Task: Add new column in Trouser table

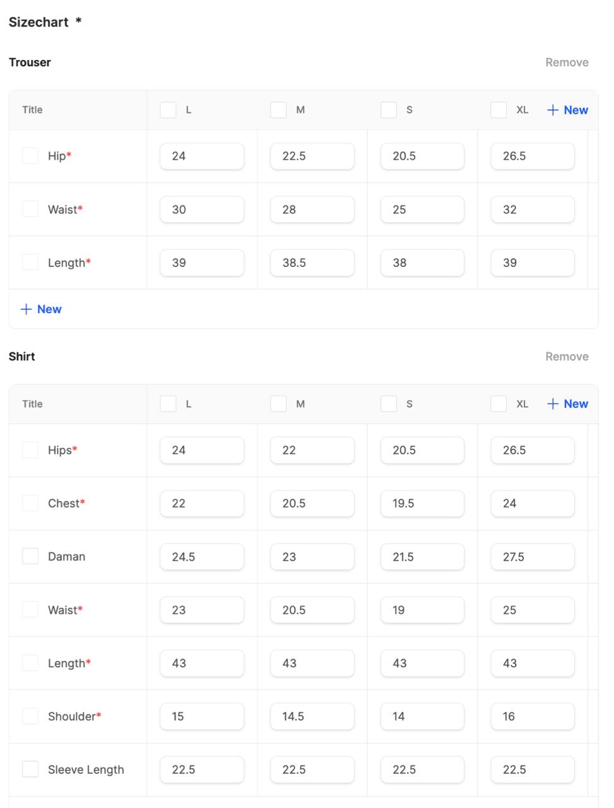Action: [x=567, y=110]
